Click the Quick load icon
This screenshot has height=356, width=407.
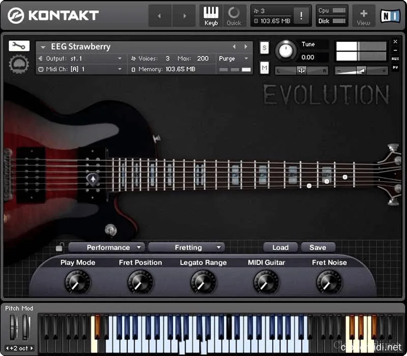234,16
